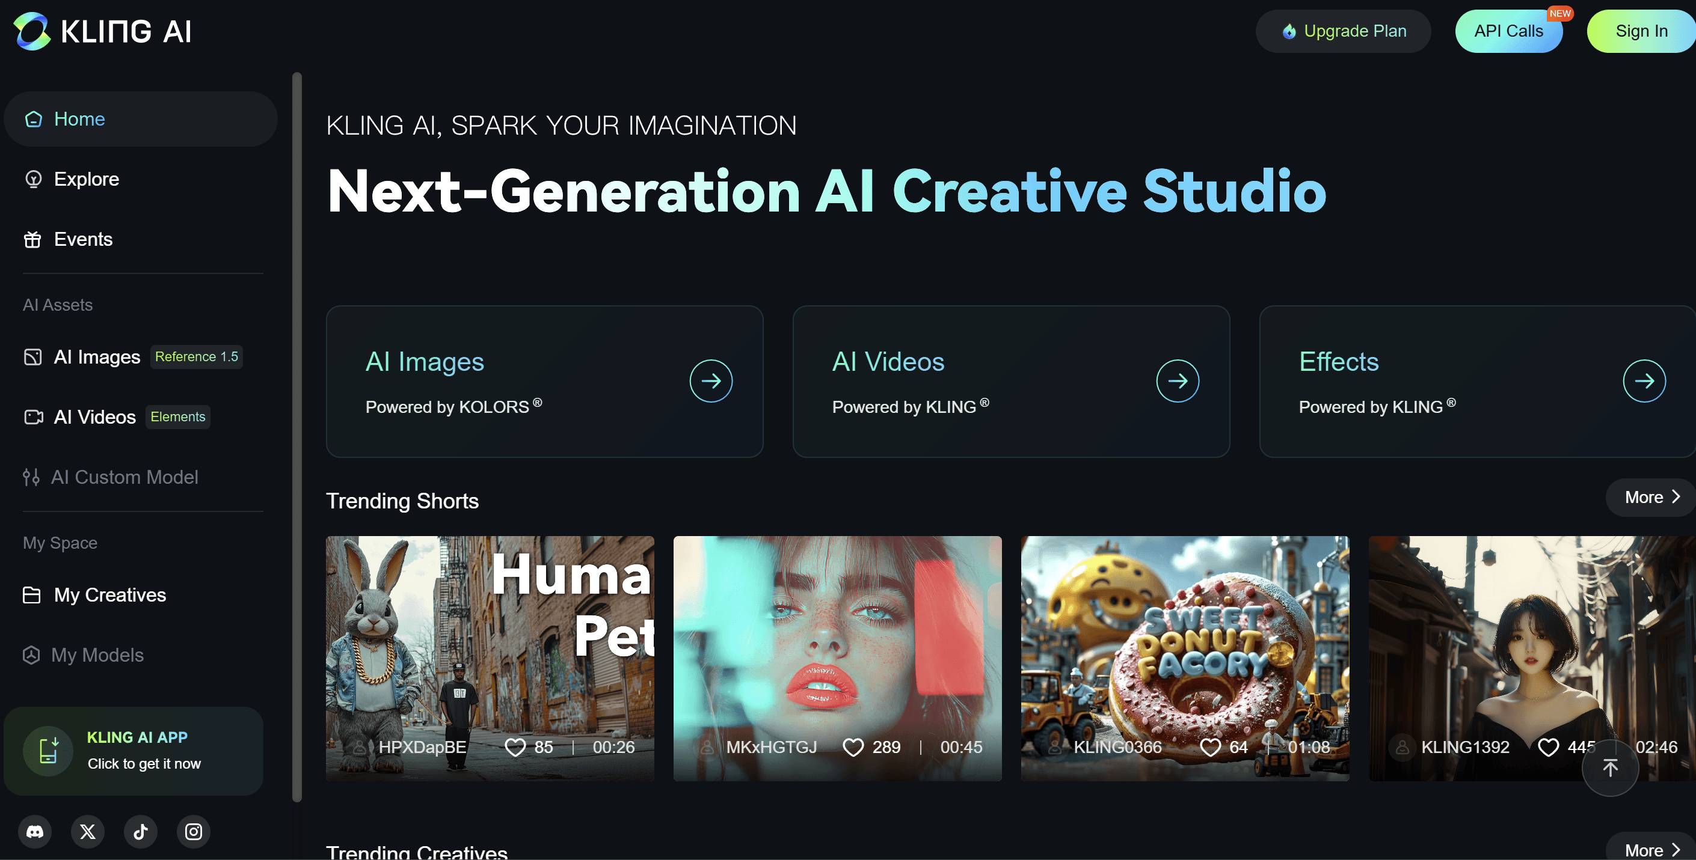This screenshot has width=1696, height=860.
Task: Open the TikTok social link
Action: click(140, 832)
